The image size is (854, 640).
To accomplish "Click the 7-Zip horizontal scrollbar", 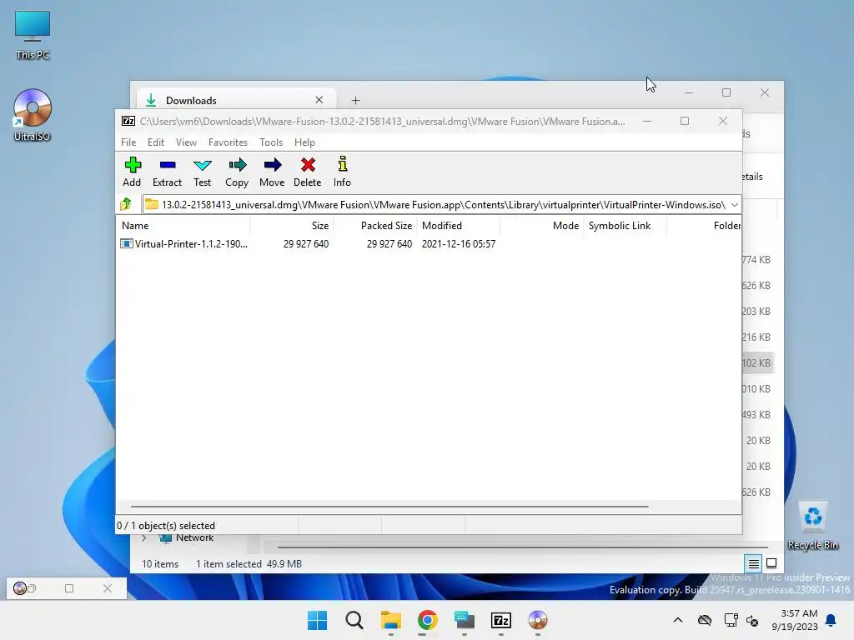I will point(389,506).
